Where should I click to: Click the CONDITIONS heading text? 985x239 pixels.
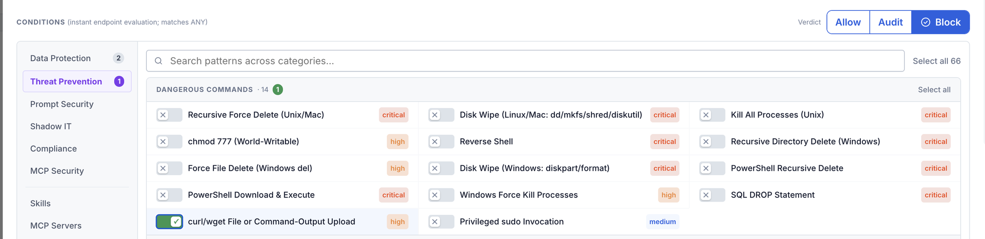41,22
